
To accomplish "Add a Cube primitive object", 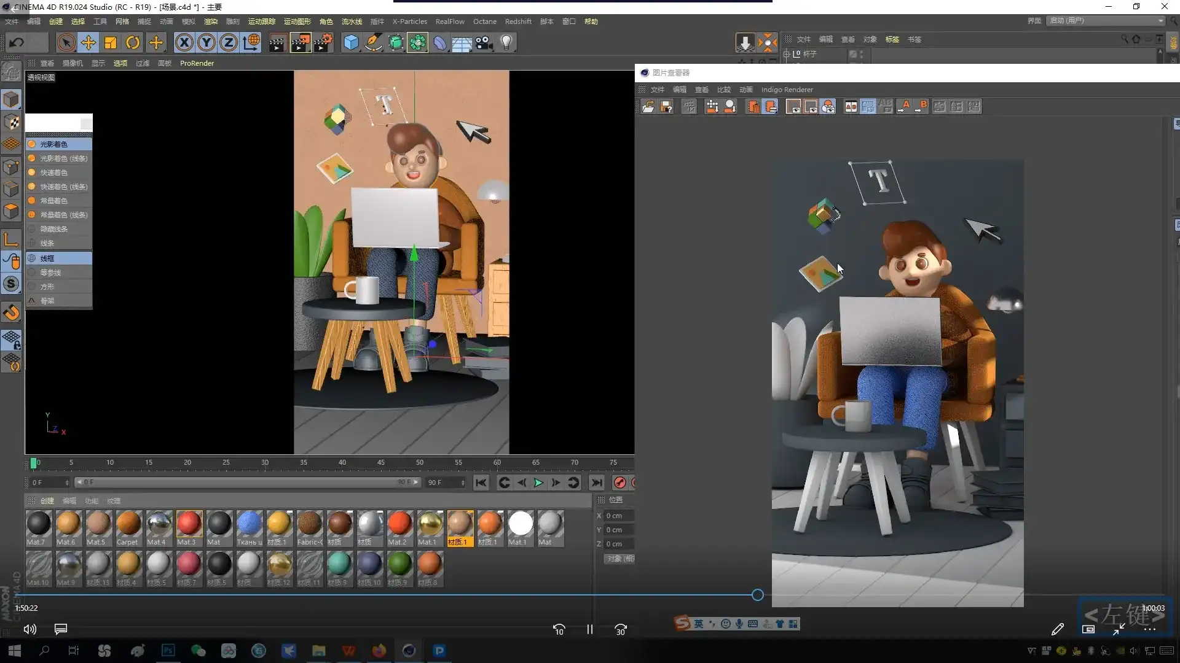I will 351,42.
